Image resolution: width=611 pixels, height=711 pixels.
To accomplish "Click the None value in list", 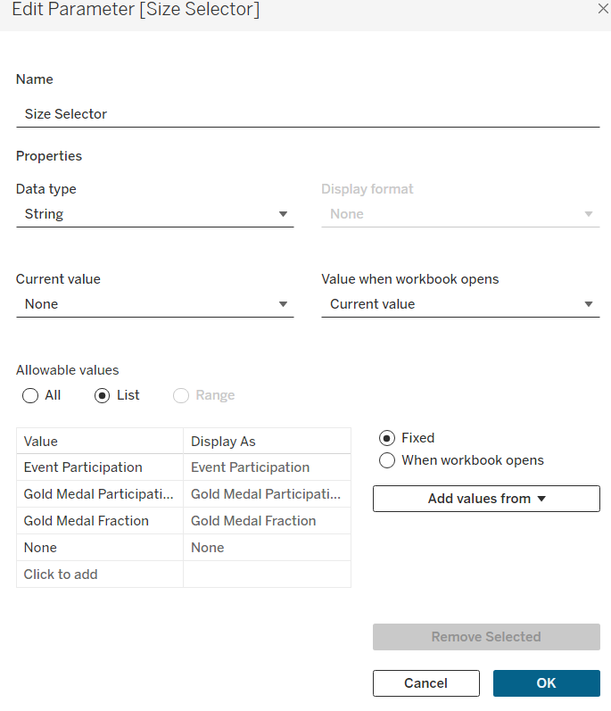I will tap(99, 548).
